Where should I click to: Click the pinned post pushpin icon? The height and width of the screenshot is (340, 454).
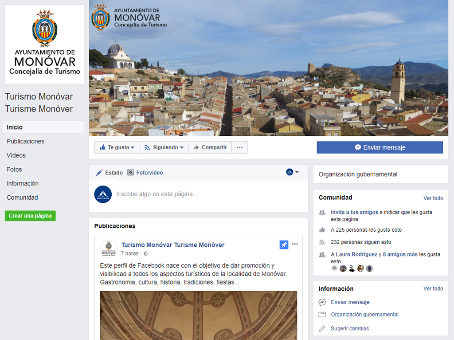[284, 245]
